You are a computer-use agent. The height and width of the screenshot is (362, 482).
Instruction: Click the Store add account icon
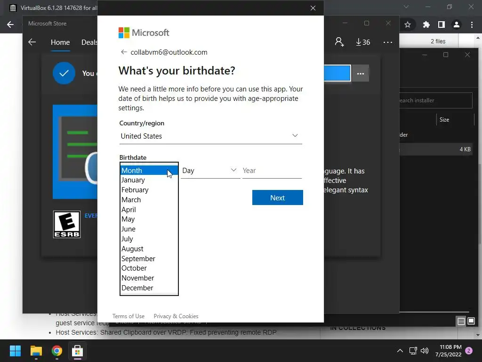click(339, 42)
